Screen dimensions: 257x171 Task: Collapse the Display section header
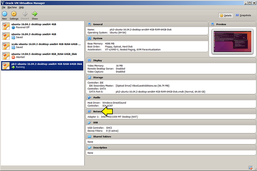(97, 60)
